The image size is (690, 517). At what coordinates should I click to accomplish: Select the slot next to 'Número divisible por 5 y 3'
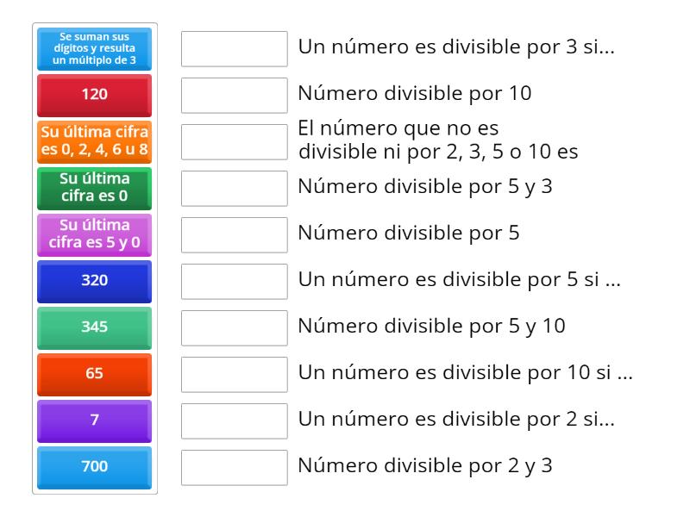tap(235, 188)
